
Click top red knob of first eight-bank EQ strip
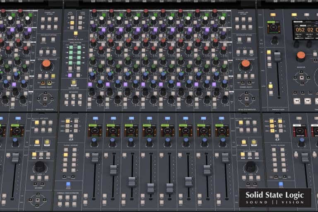click(x=94, y=11)
